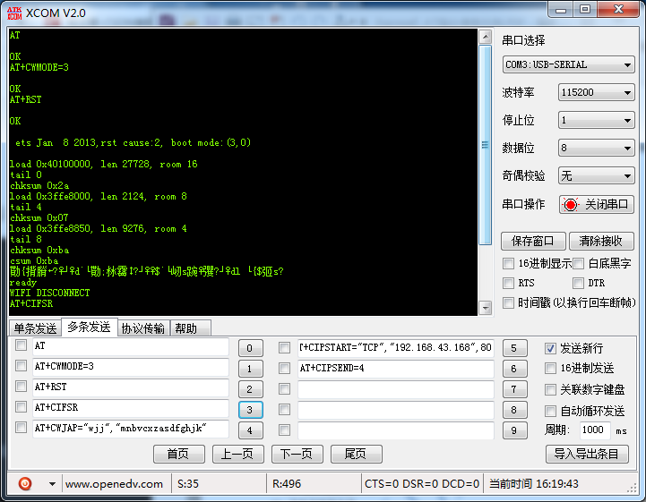Screen dimensions: 646x502
Task: Click send button 9
Action: pyautogui.click(x=514, y=430)
